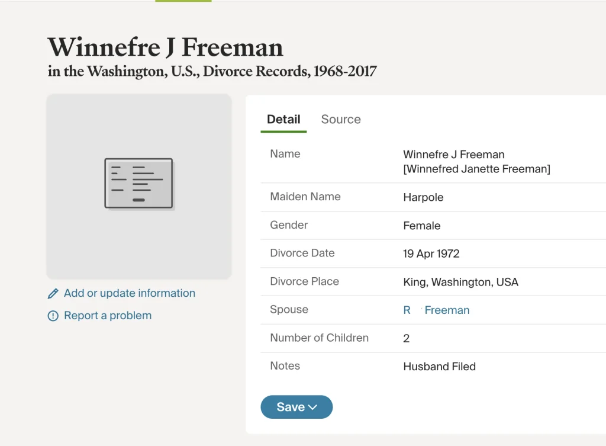Open the "Report a problem" link
Image resolution: width=606 pixels, height=446 pixels.
click(x=107, y=316)
